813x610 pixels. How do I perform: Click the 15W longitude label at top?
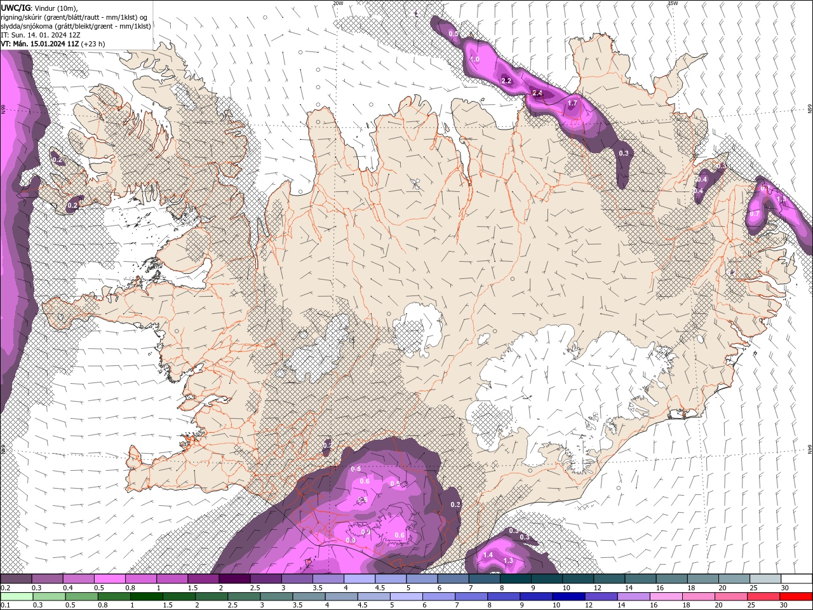673,3
